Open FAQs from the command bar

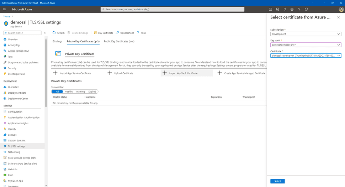tap(142, 33)
